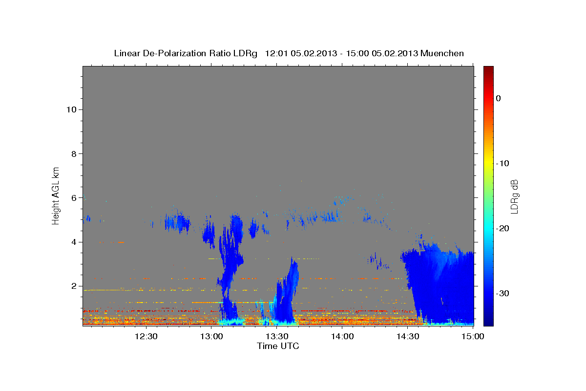
Task: Select the 12:30 time axis label
Action: [146, 336]
